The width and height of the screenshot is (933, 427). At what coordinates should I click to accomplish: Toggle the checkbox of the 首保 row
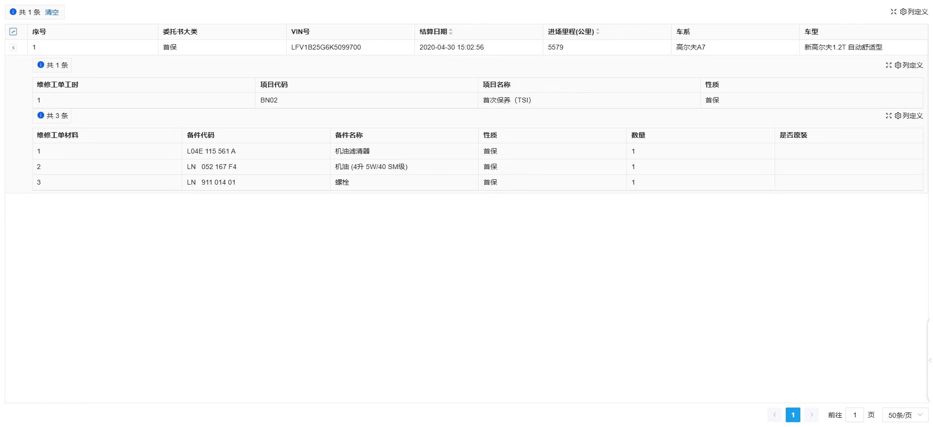click(13, 47)
